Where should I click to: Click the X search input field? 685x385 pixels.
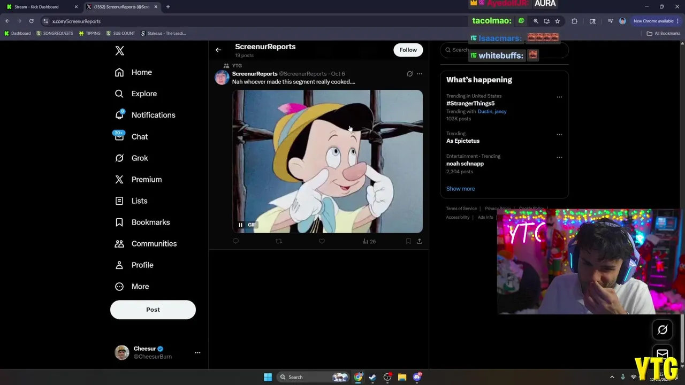tap(504, 50)
